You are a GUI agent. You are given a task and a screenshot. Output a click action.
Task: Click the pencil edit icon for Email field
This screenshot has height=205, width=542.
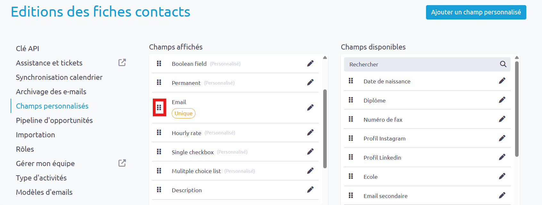pos(310,108)
